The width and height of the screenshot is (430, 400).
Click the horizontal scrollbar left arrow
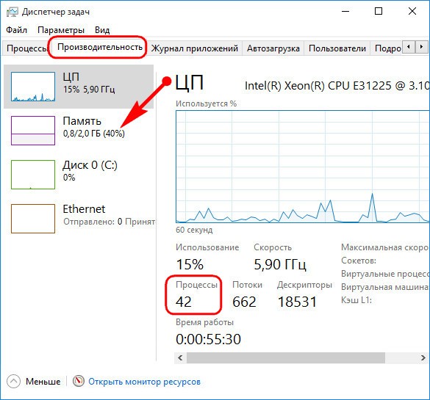pos(180,358)
